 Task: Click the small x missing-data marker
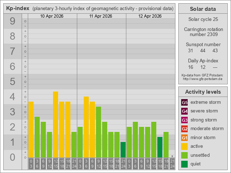(172, 156)
